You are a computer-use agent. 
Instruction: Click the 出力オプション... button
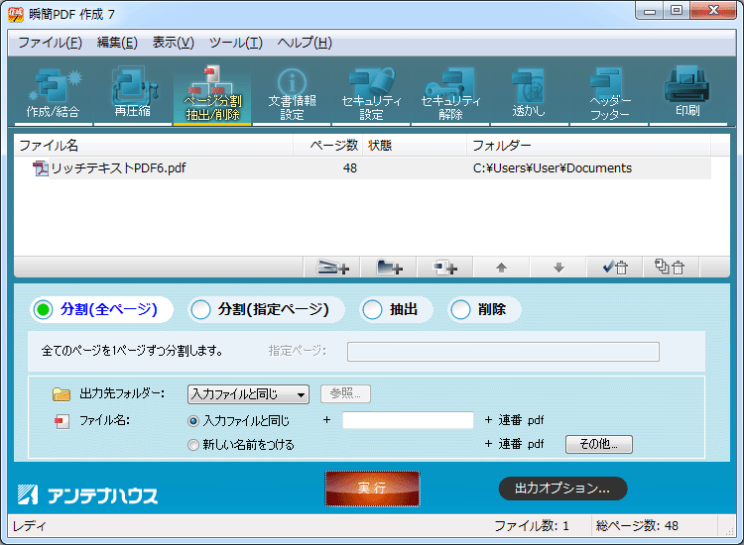point(561,489)
